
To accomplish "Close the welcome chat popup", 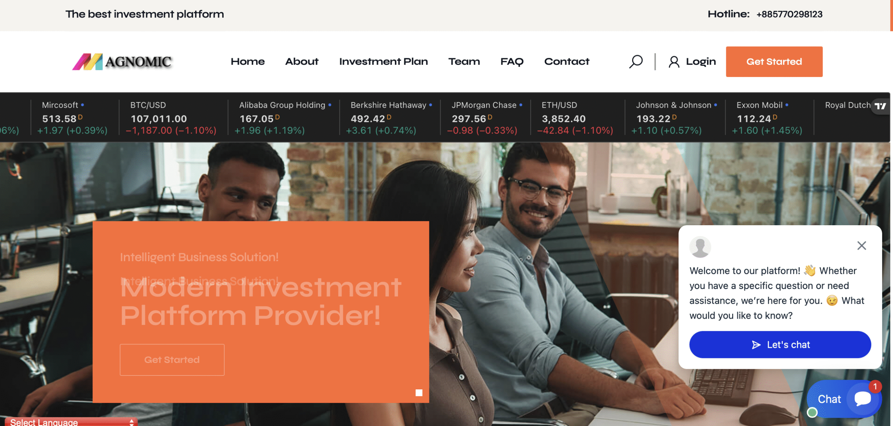I will point(862,246).
